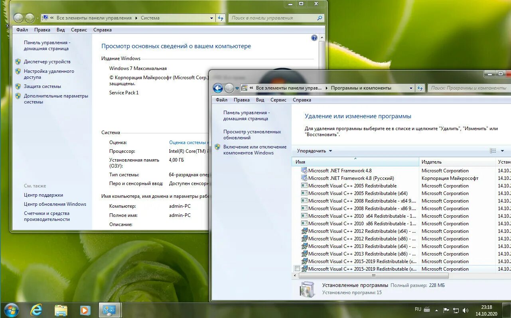
Task: Refresh the System window address bar
Action: coord(221,18)
